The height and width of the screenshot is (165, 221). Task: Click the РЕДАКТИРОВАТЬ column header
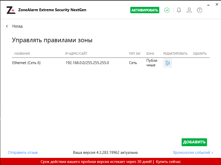pyautogui.click(x=175, y=54)
